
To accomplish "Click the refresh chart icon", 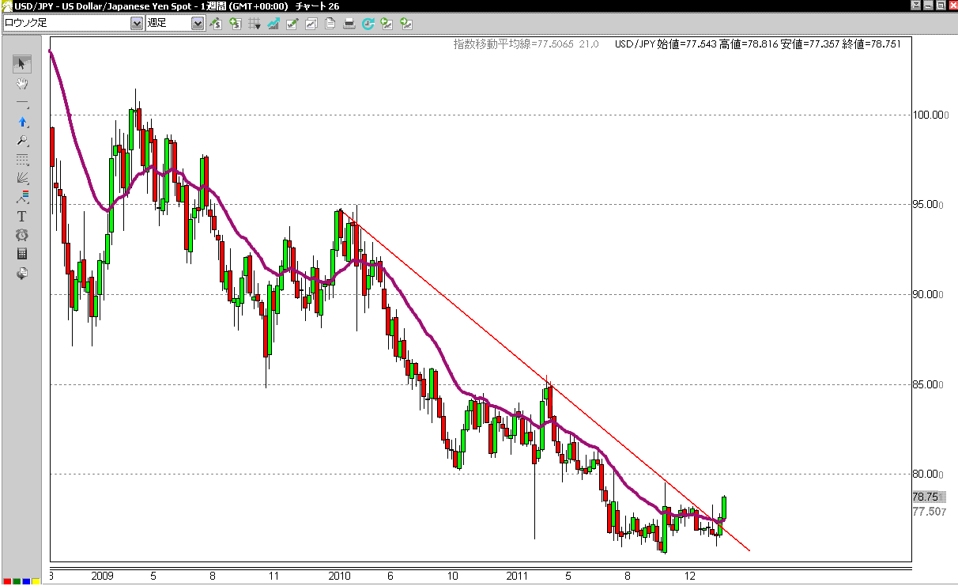I will tap(368, 24).
